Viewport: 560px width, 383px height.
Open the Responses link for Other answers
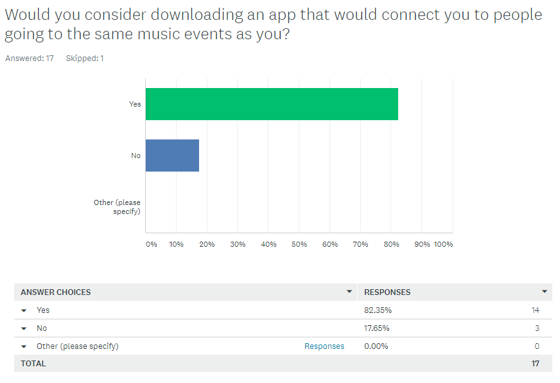(324, 346)
